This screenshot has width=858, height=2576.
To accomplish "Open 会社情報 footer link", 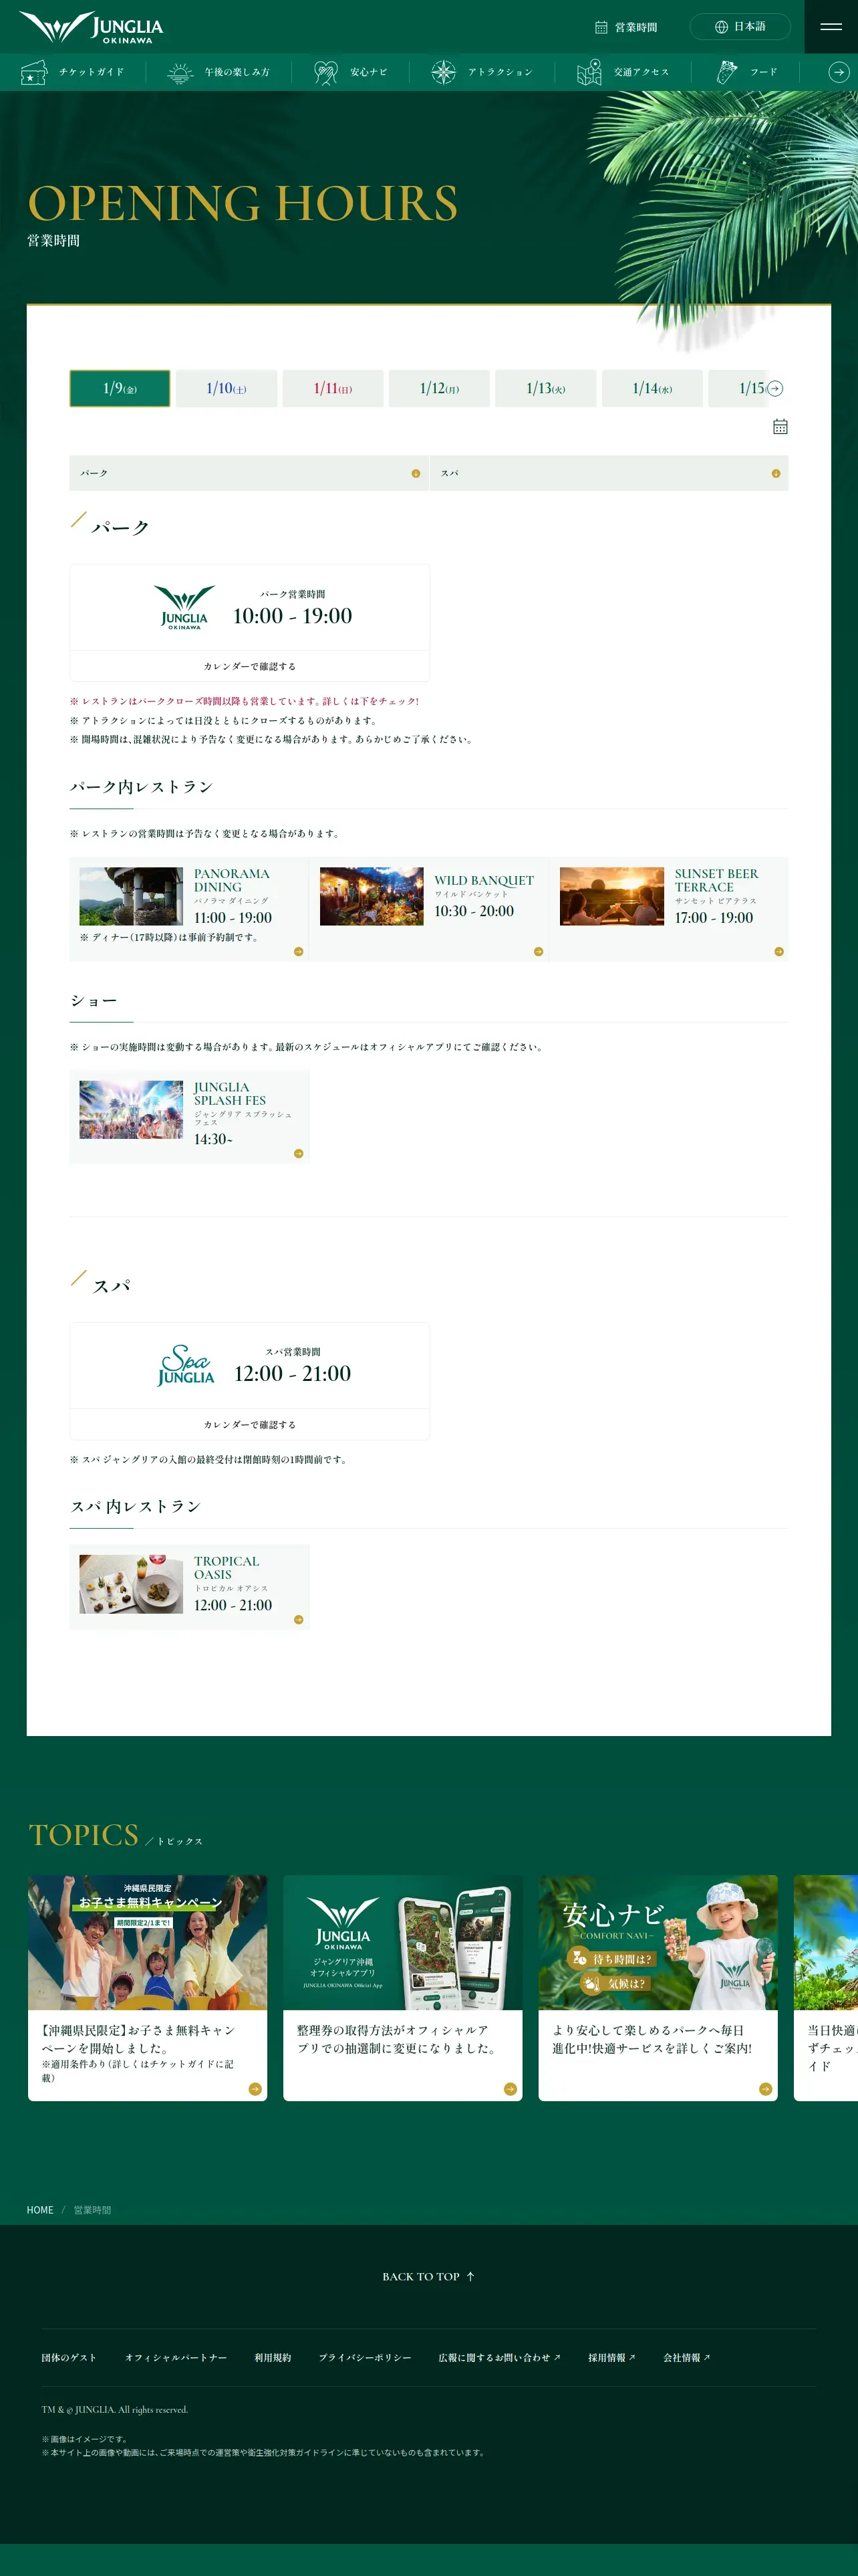I will point(687,2357).
